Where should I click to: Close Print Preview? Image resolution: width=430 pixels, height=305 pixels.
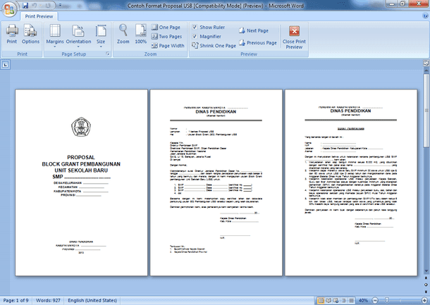click(x=294, y=37)
